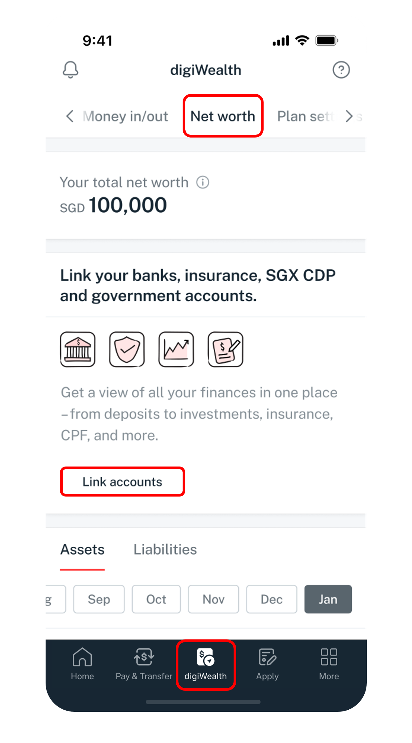Select the Jan month chip
The height and width of the screenshot is (743, 412).
[328, 599]
